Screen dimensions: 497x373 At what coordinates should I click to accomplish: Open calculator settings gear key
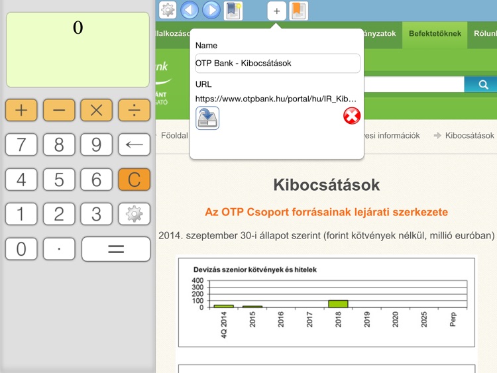click(134, 214)
